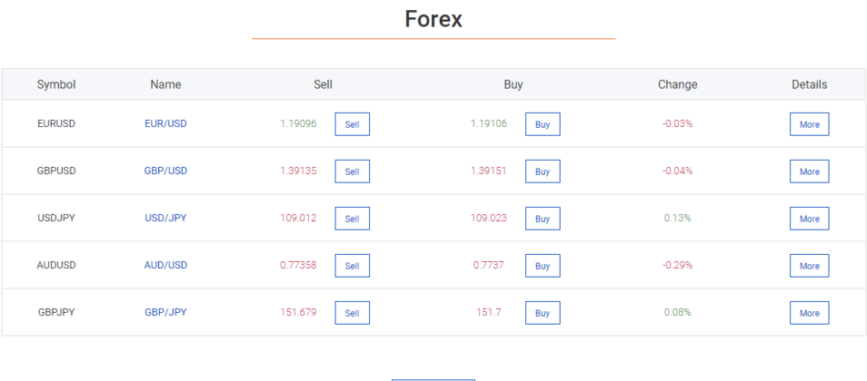Open the USD/JPY name link
Viewport: 867px width, 381px height.
[x=166, y=218]
